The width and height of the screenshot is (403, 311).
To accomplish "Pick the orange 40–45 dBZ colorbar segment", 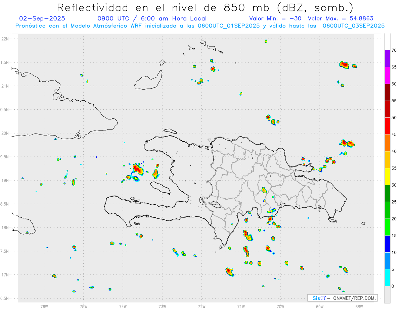I will [387, 143].
